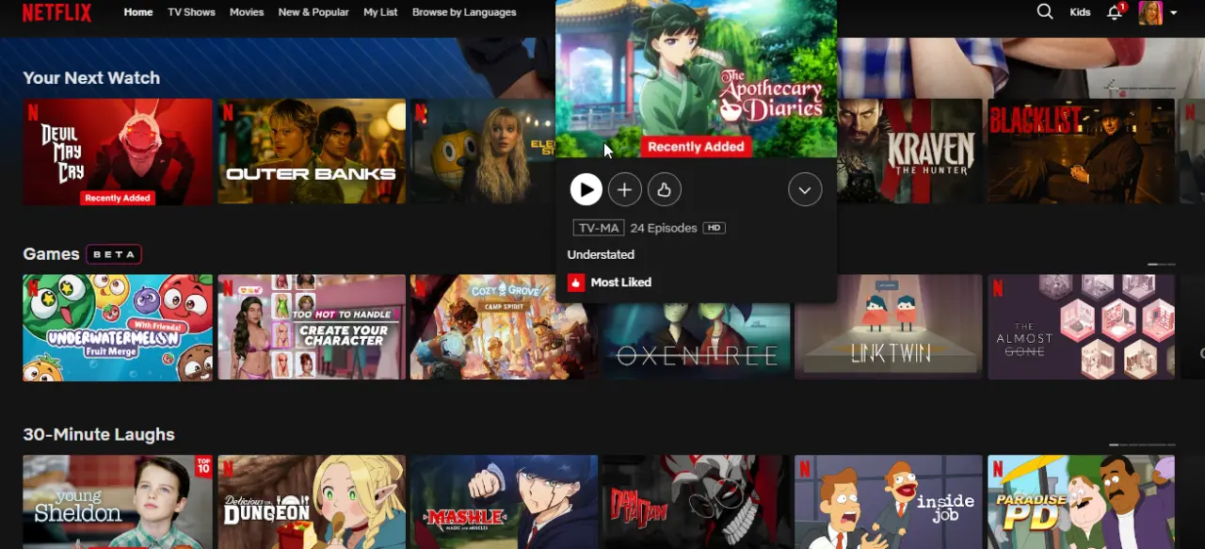Click the TV-MA rating badge

[x=598, y=228]
